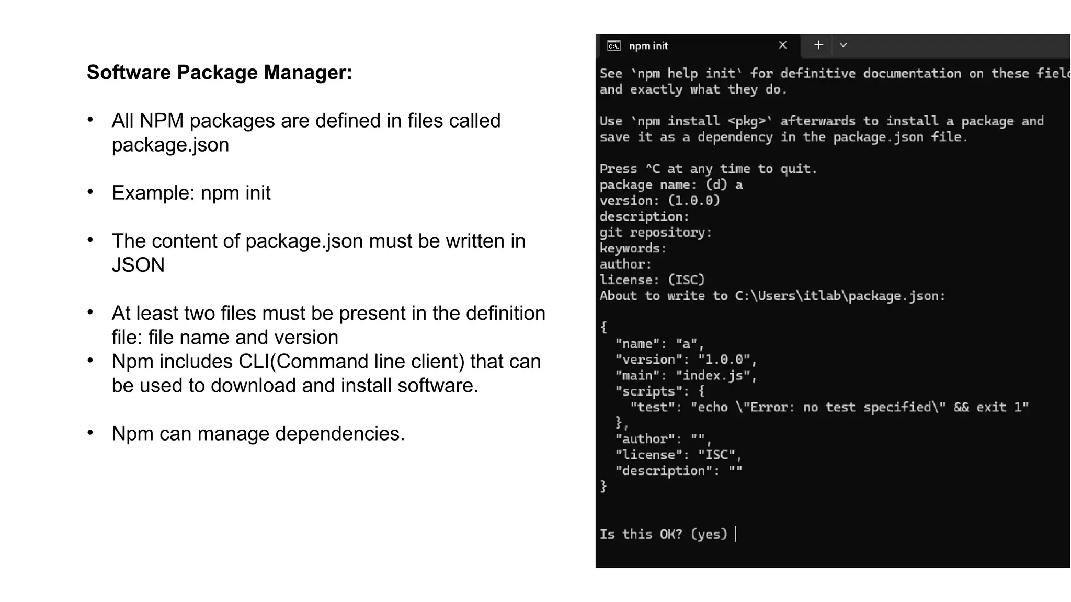Click the 'Press ^C at any time to quit.' line

pyautogui.click(x=708, y=169)
